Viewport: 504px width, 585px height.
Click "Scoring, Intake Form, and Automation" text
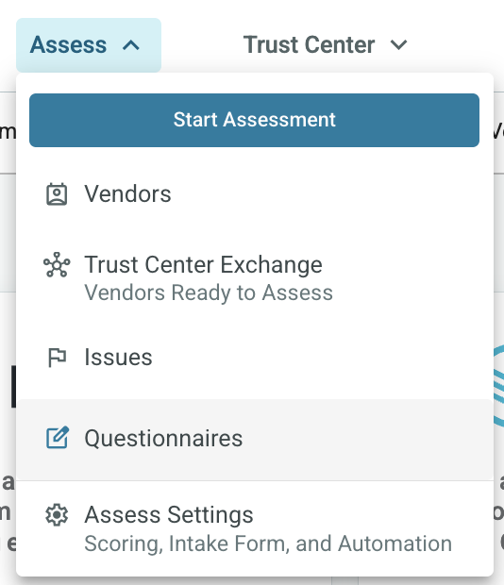click(268, 544)
